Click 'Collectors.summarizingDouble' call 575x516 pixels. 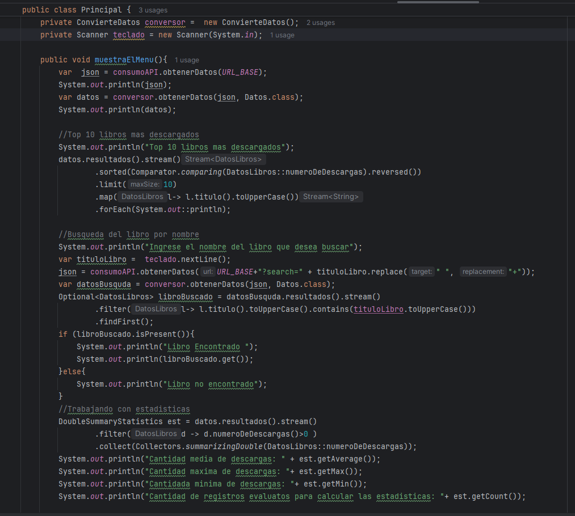[199, 446]
